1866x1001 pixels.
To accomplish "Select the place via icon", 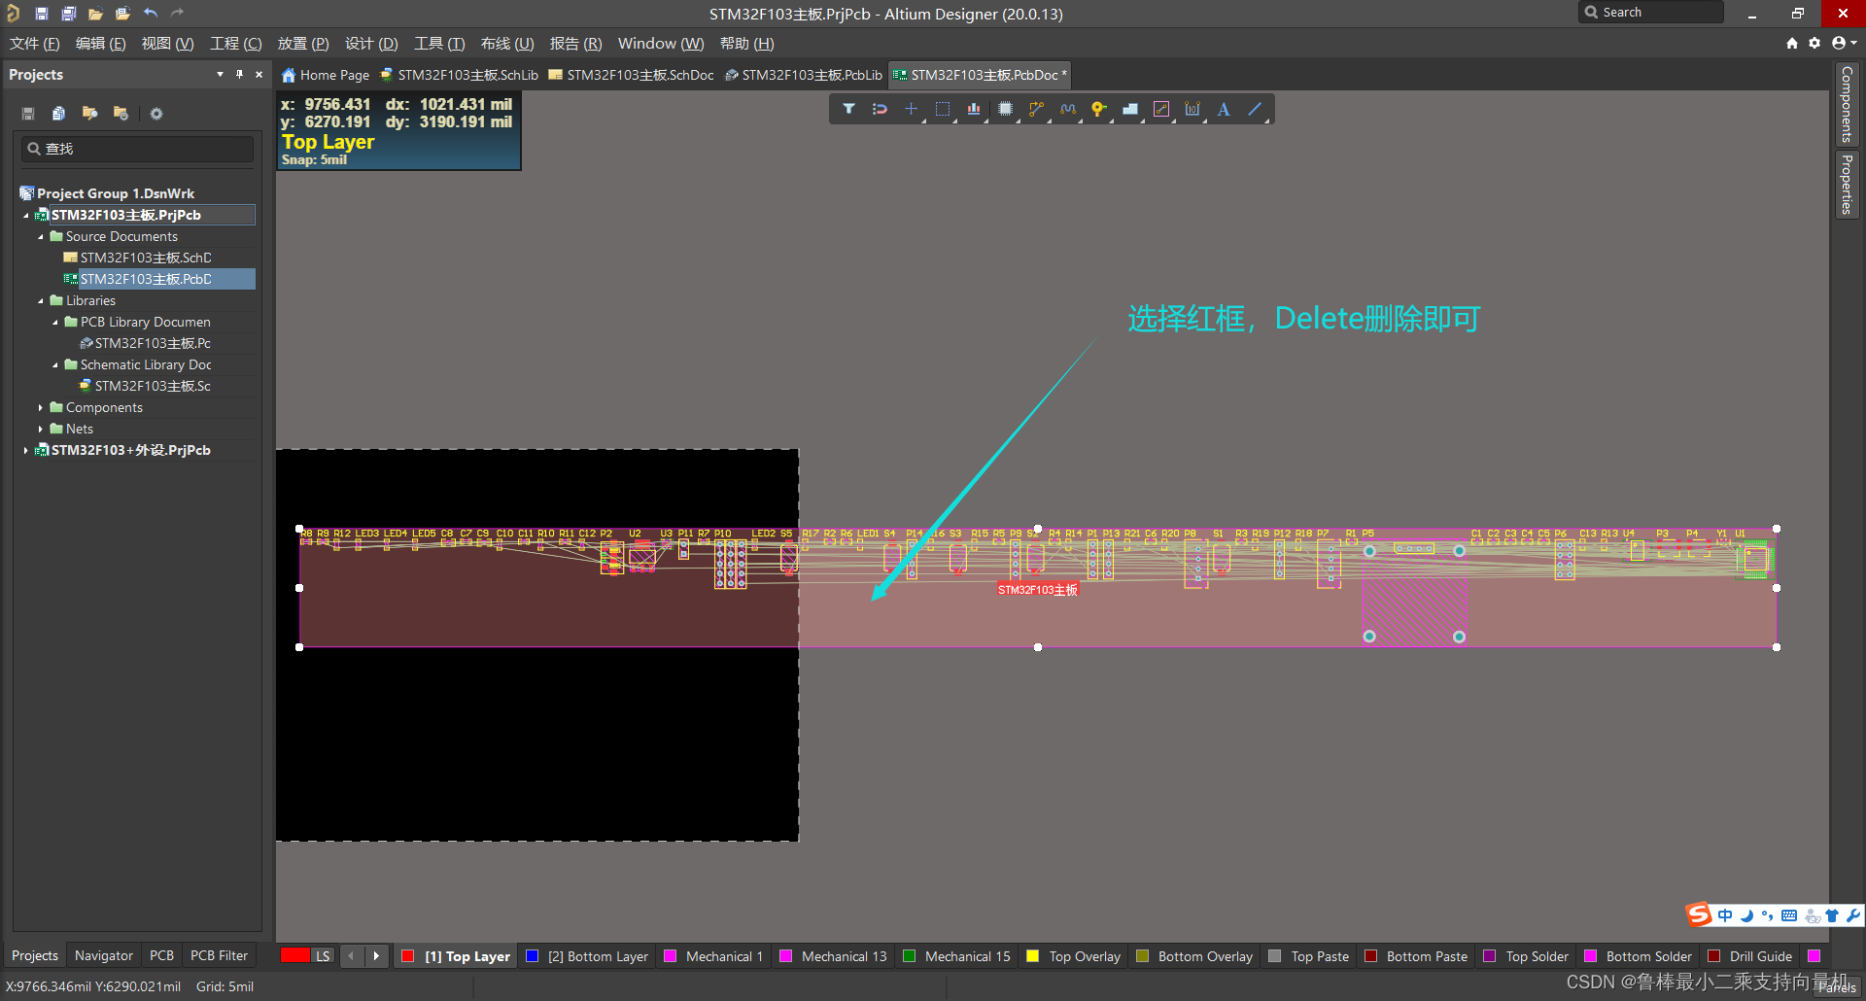I will coord(1098,109).
